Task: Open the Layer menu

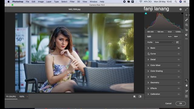Action: point(49,2)
